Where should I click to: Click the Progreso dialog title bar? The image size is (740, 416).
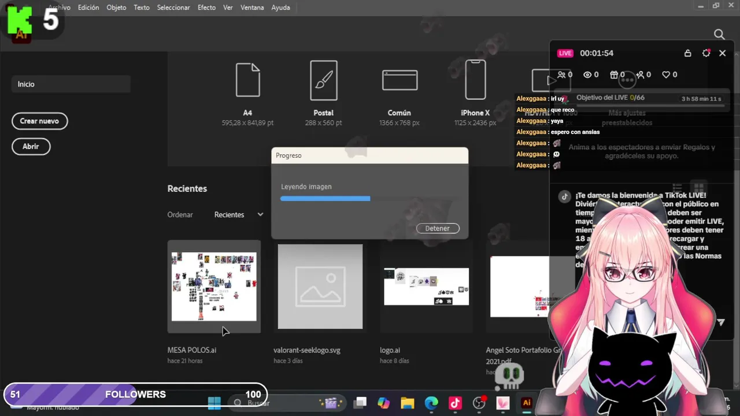click(x=370, y=155)
